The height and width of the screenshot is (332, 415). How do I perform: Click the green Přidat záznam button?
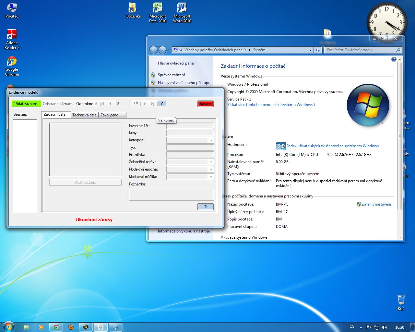(25, 104)
